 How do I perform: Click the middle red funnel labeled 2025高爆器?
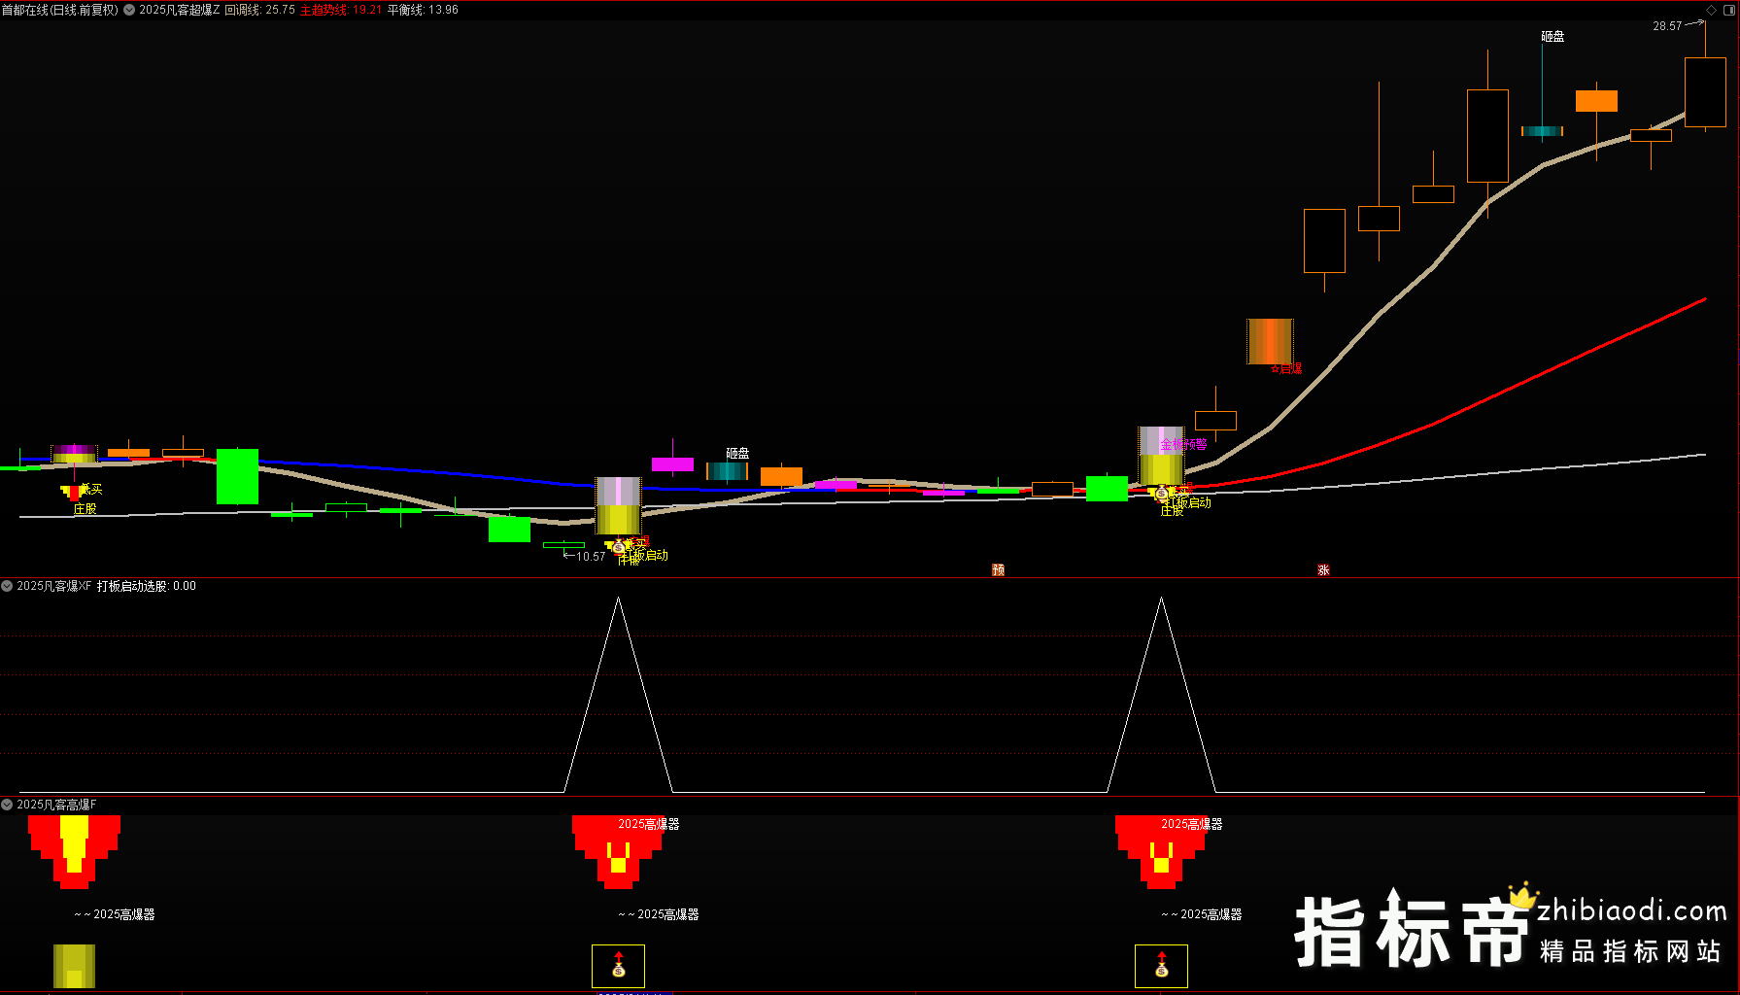[619, 852]
